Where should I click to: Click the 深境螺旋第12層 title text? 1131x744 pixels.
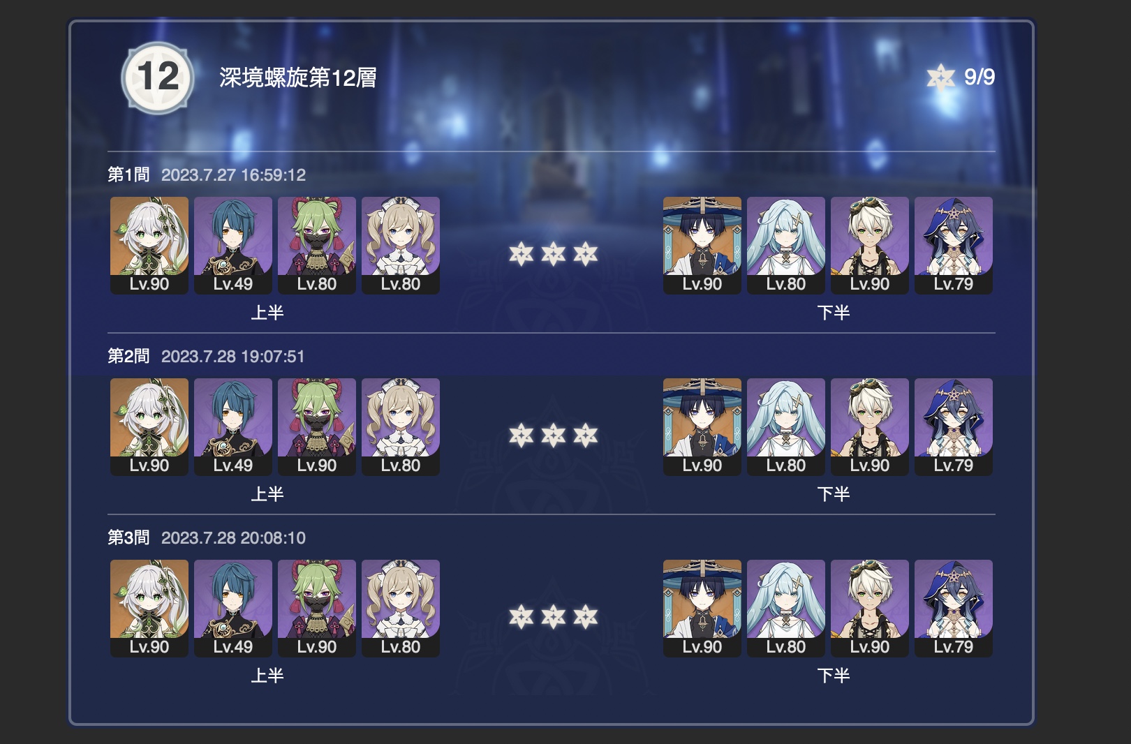click(298, 77)
